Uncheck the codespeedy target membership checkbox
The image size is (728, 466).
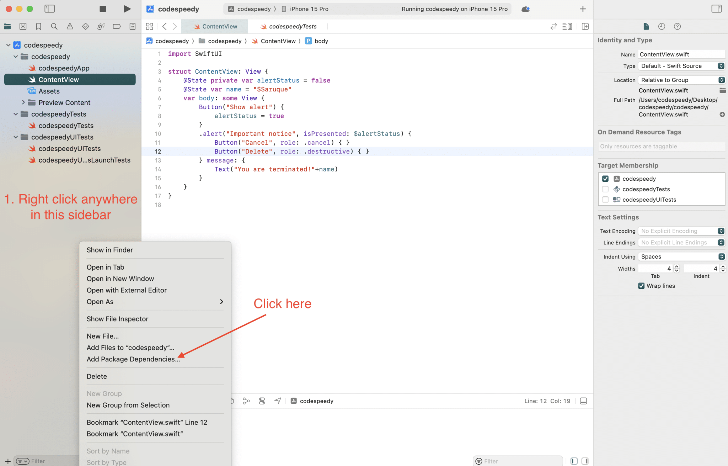pos(606,179)
